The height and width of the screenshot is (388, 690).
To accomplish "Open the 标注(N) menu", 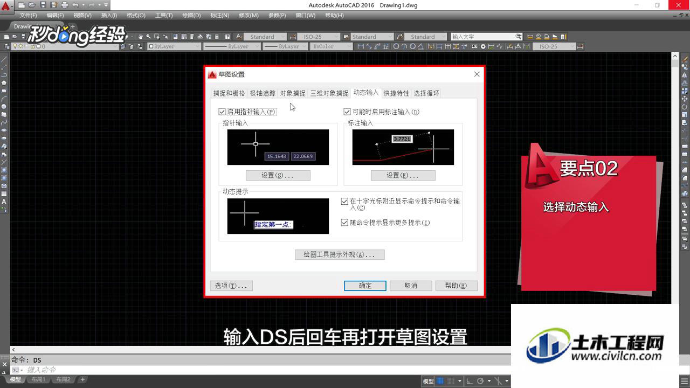I will (220, 16).
